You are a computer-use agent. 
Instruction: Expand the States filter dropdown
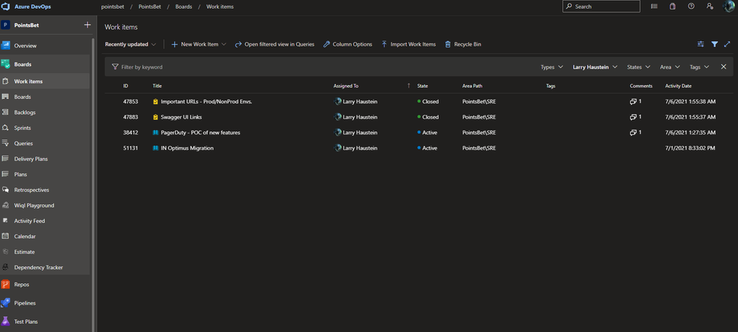(639, 67)
